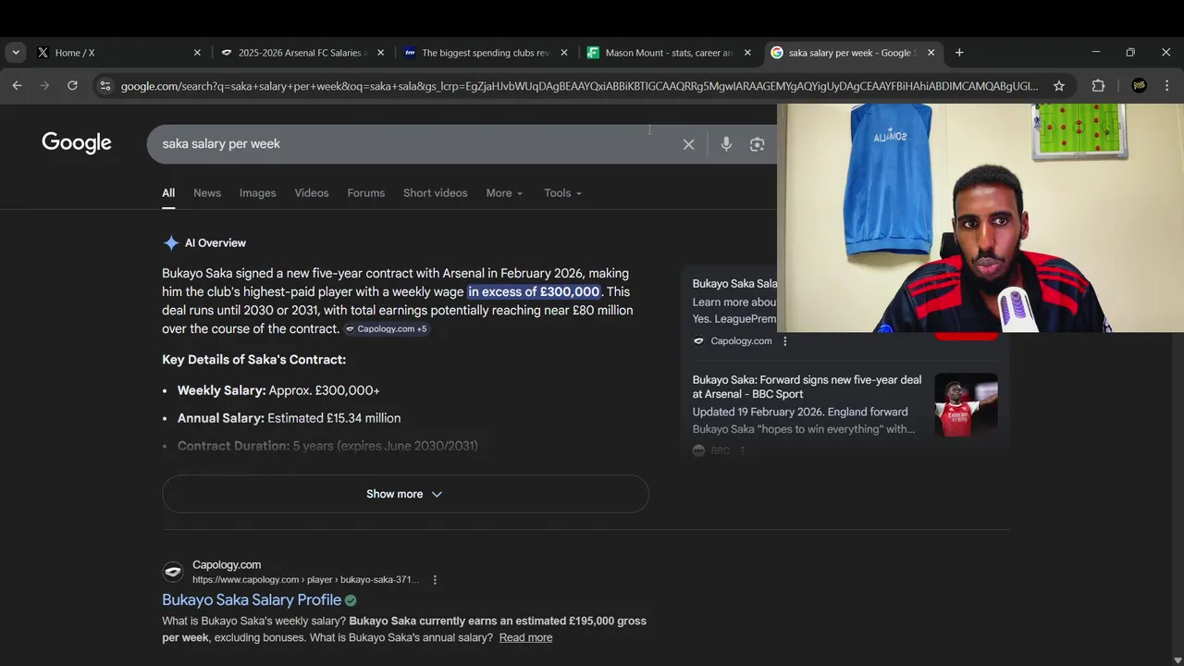Image resolution: width=1184 pixels, height=666 pixels.
Task: Expand AI Overview with Show more
Action: click(x=405, y=494)
